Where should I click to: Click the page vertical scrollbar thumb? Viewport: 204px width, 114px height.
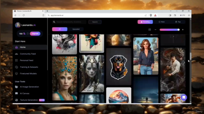pyautogui.click(x=191, y=56)
